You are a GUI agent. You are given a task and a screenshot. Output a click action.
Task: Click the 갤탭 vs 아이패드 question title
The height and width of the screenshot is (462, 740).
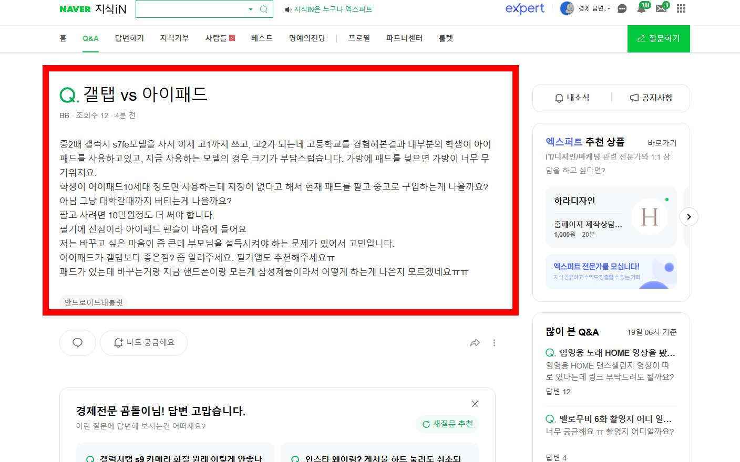145,94
